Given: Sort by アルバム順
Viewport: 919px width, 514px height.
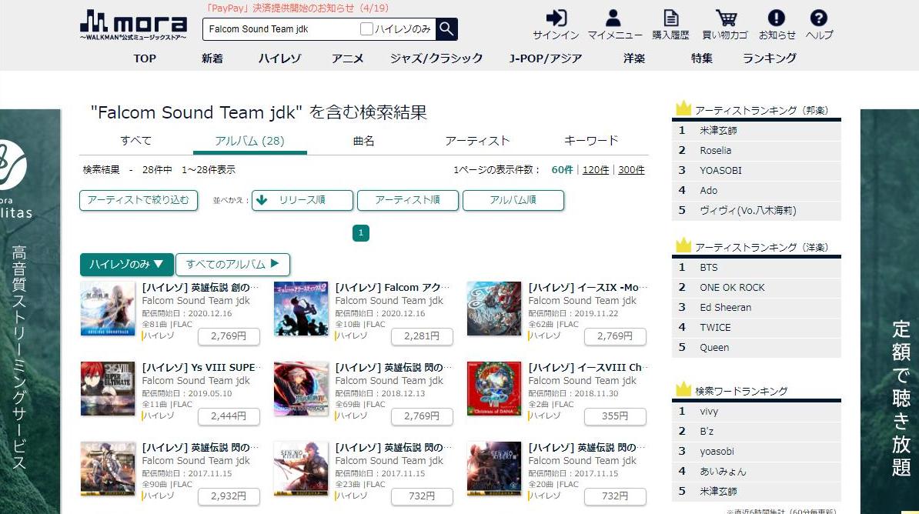Looking at the screenshot, I should pos(513,200).
